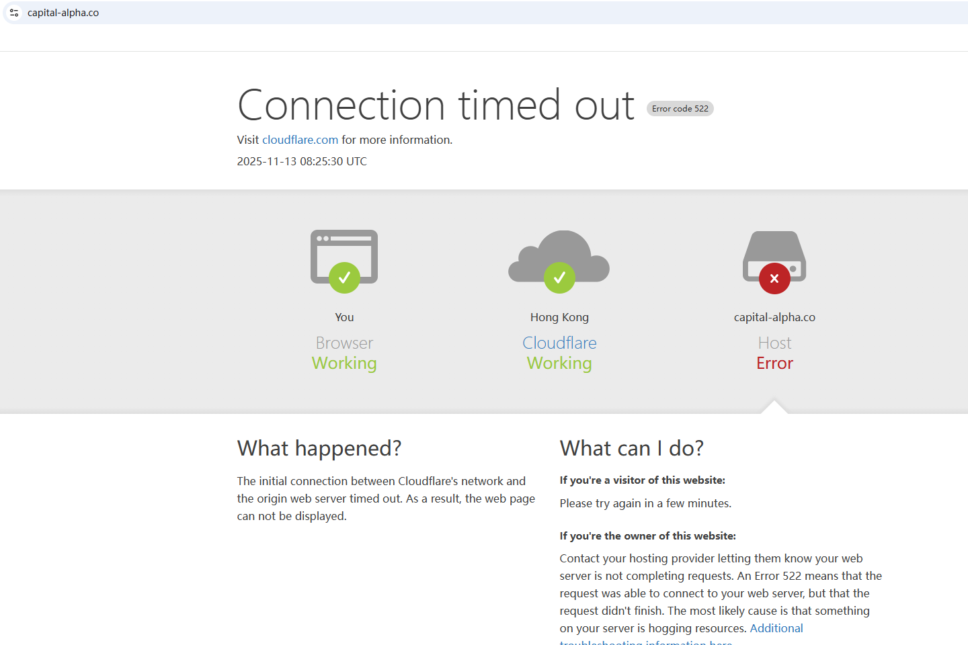Click the capital-alpha.co host label

(x=774, y=317)
